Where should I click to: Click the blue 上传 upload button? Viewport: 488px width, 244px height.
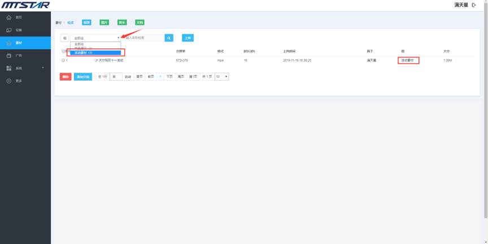[x=188, y=38]
